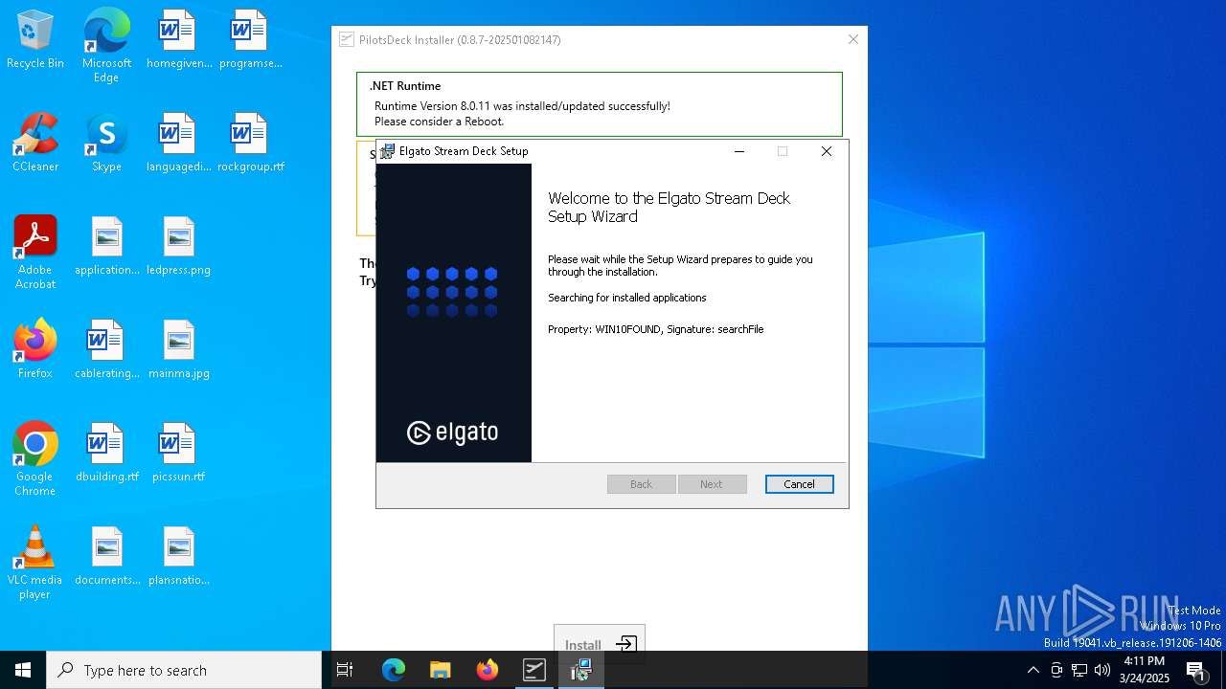Select the homegiven Word document icon

coord(178,40)
